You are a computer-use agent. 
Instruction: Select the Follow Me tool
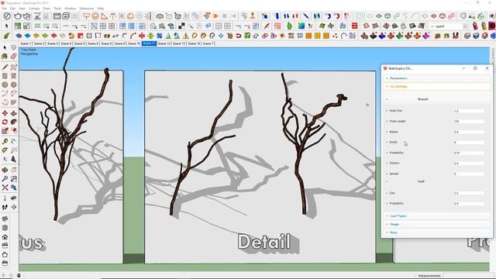point(14,122)
